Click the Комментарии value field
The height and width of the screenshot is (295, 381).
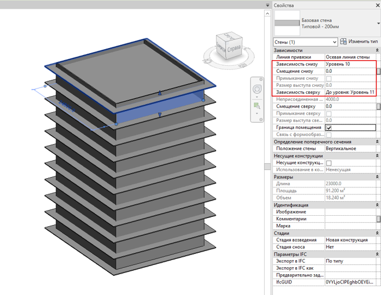350,219
